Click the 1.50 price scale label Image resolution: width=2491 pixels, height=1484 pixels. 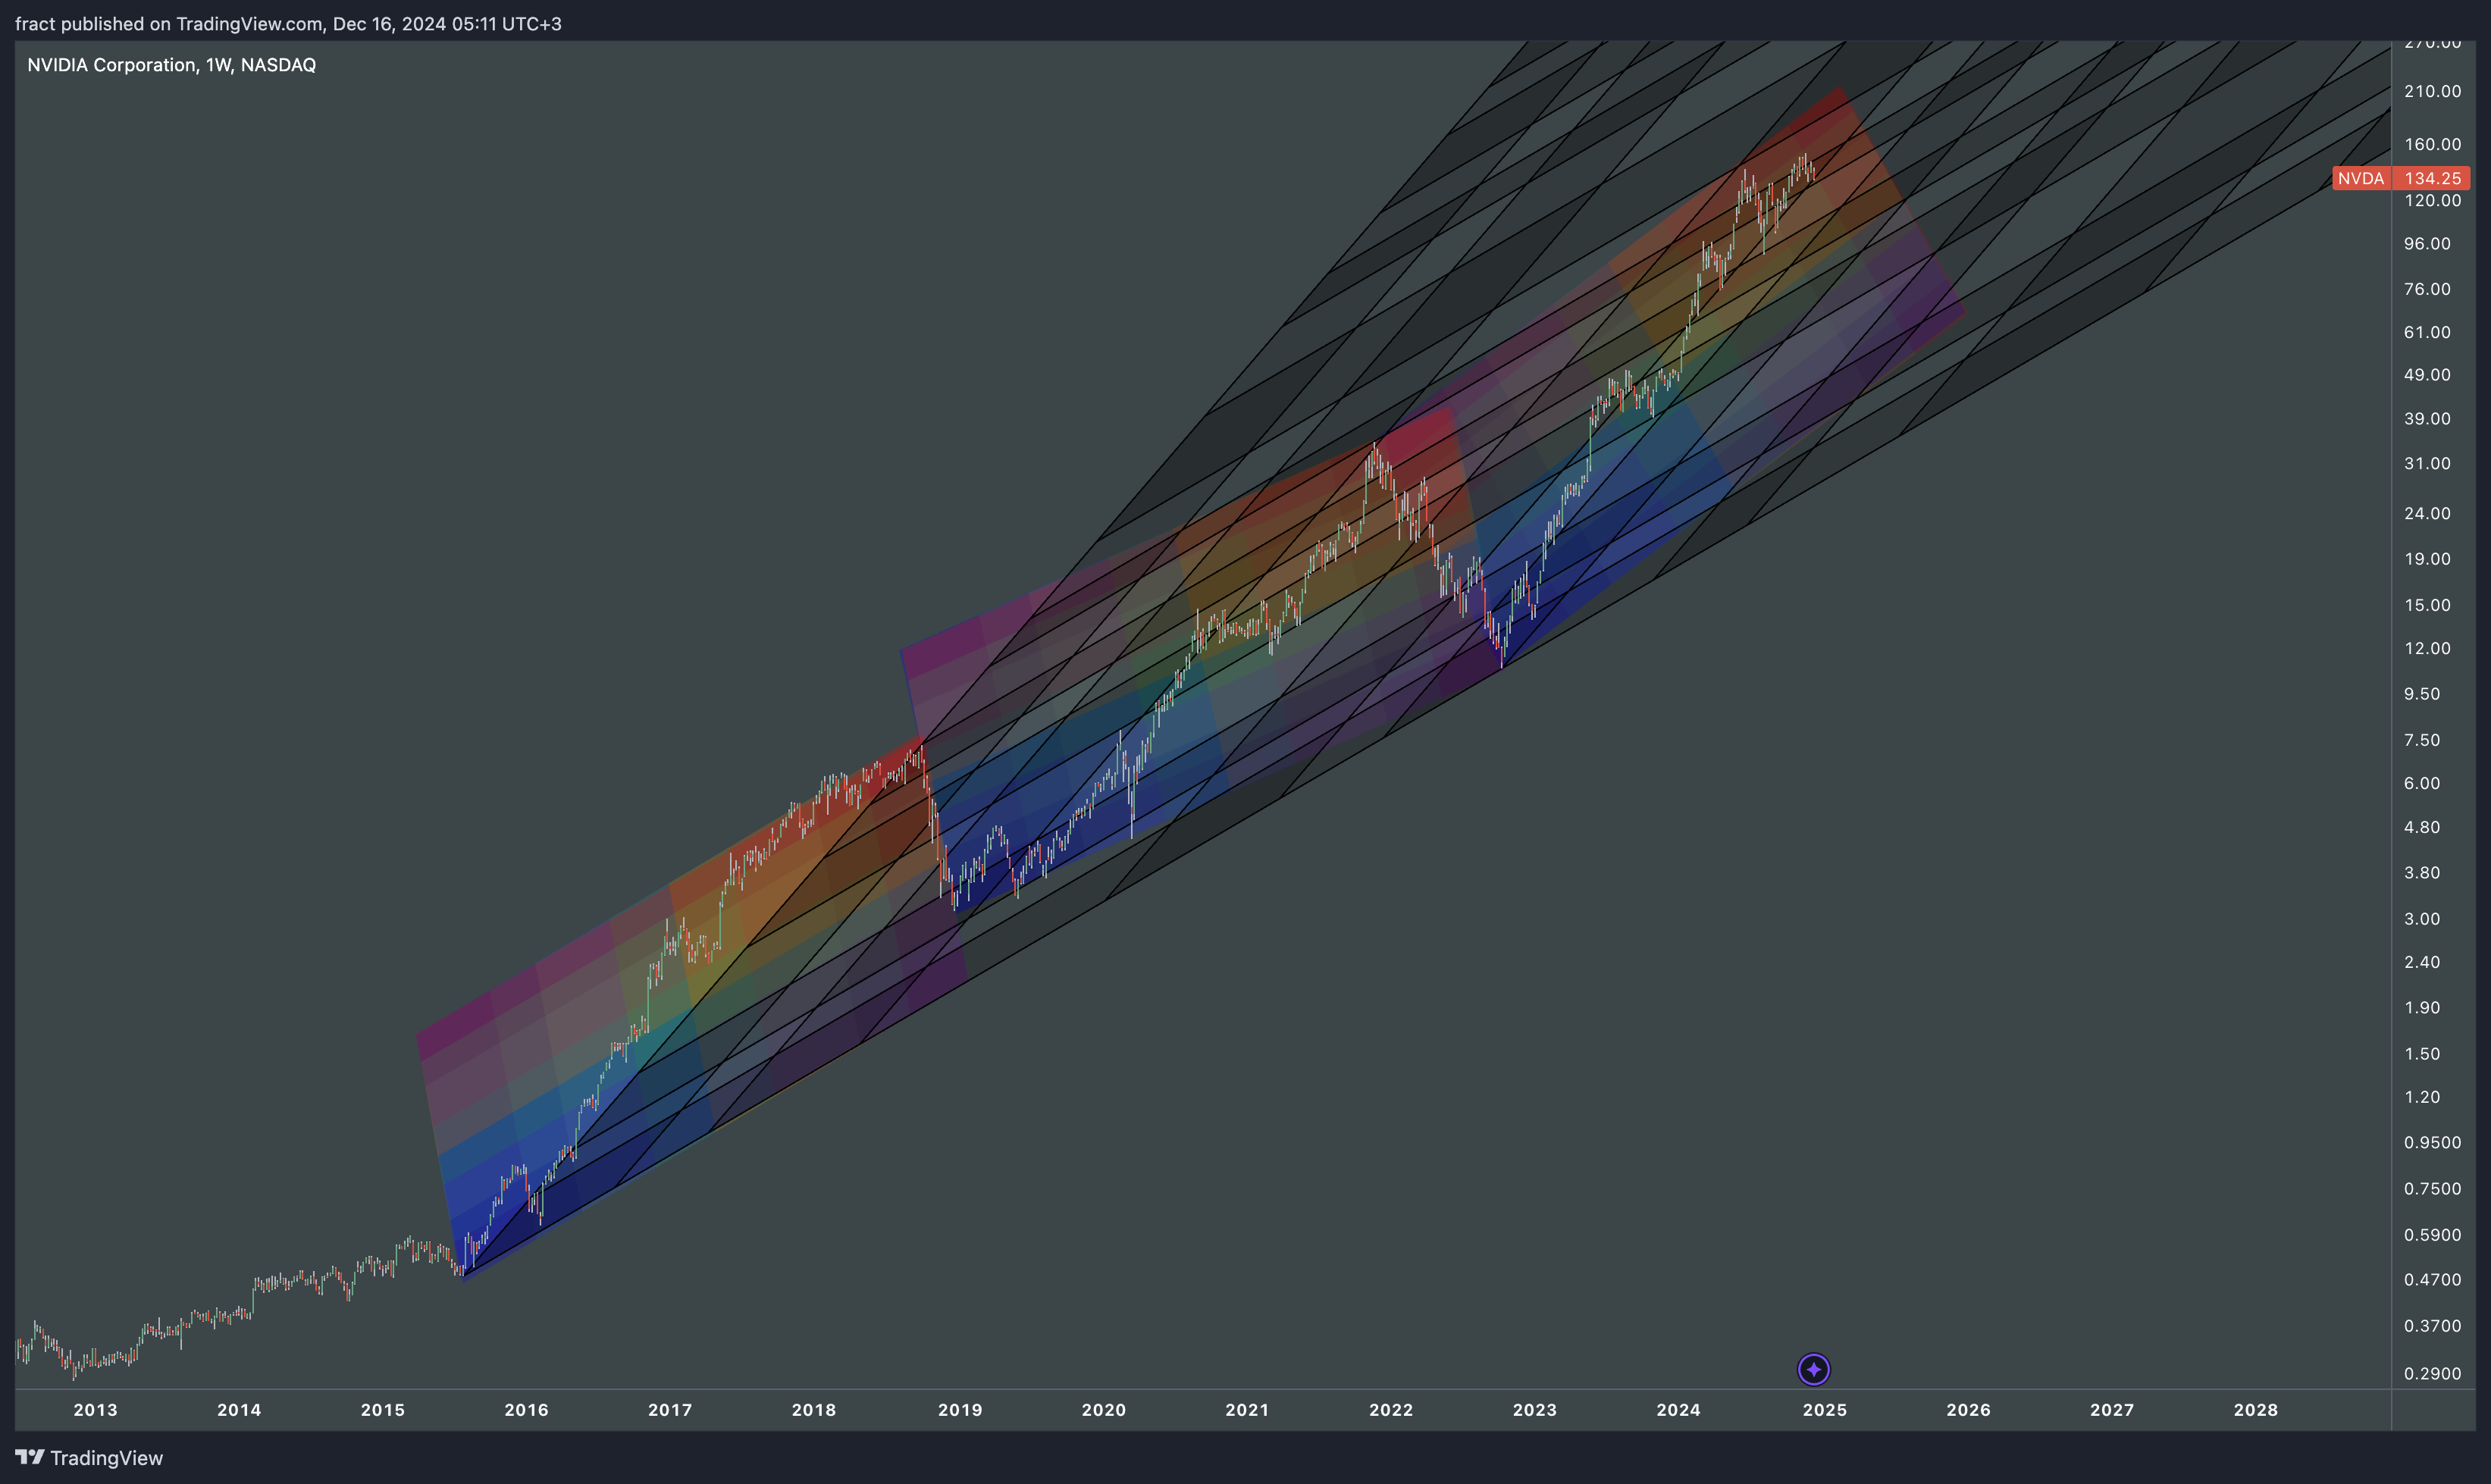(x=2422, y=1054)
